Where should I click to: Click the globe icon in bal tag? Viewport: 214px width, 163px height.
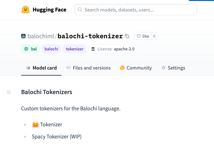coord(26,49)
